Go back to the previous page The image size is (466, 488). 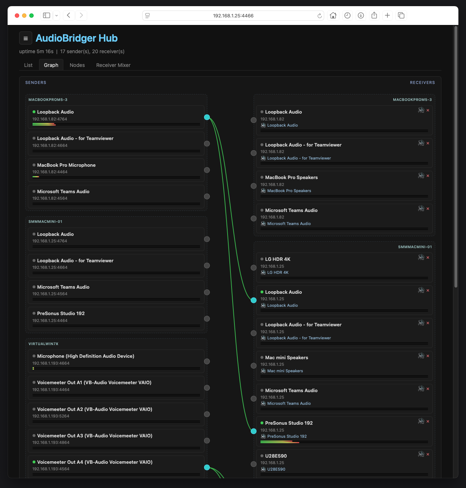pyautogui.click(x=69, y=15)
